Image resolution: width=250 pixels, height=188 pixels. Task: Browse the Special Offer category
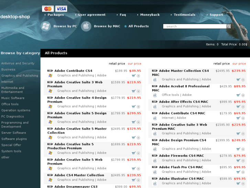pyautogui.click(x=11, y=145)
